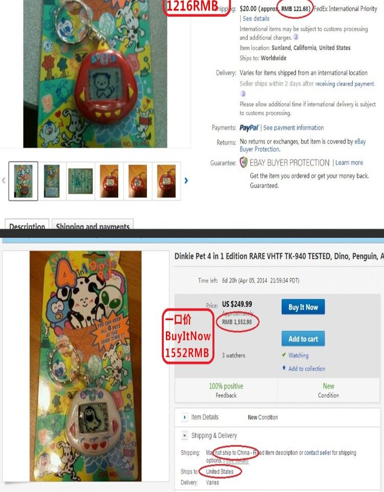Click the Buy It Now button
The image size is (384, 492).
[303, 307]
